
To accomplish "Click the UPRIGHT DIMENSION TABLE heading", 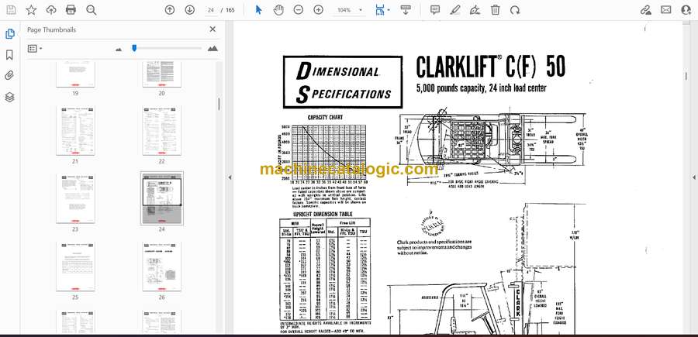I will [x=323, y=214].
